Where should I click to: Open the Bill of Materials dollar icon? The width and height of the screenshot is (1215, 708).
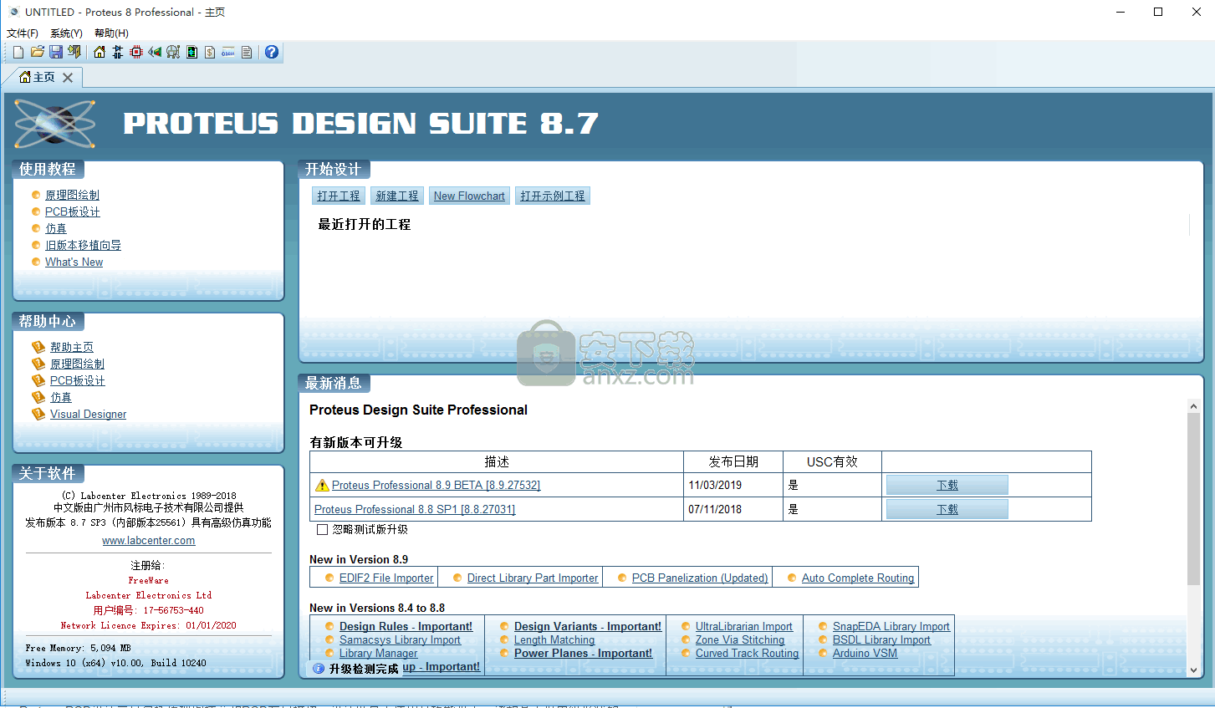210,52
